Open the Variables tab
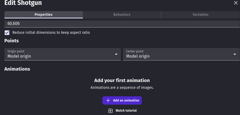This screenshot has height=115, width=240. point(200,15)
